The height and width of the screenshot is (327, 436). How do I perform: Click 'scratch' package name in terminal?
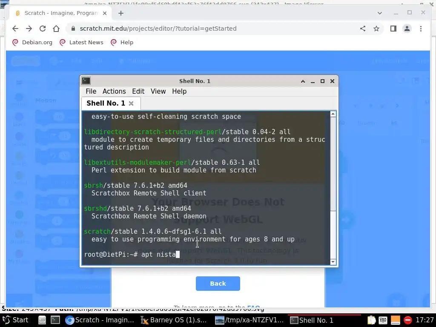coord(98,232)
